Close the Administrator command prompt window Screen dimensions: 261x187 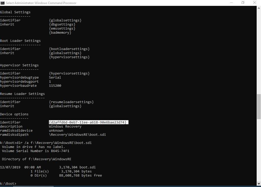254,3
